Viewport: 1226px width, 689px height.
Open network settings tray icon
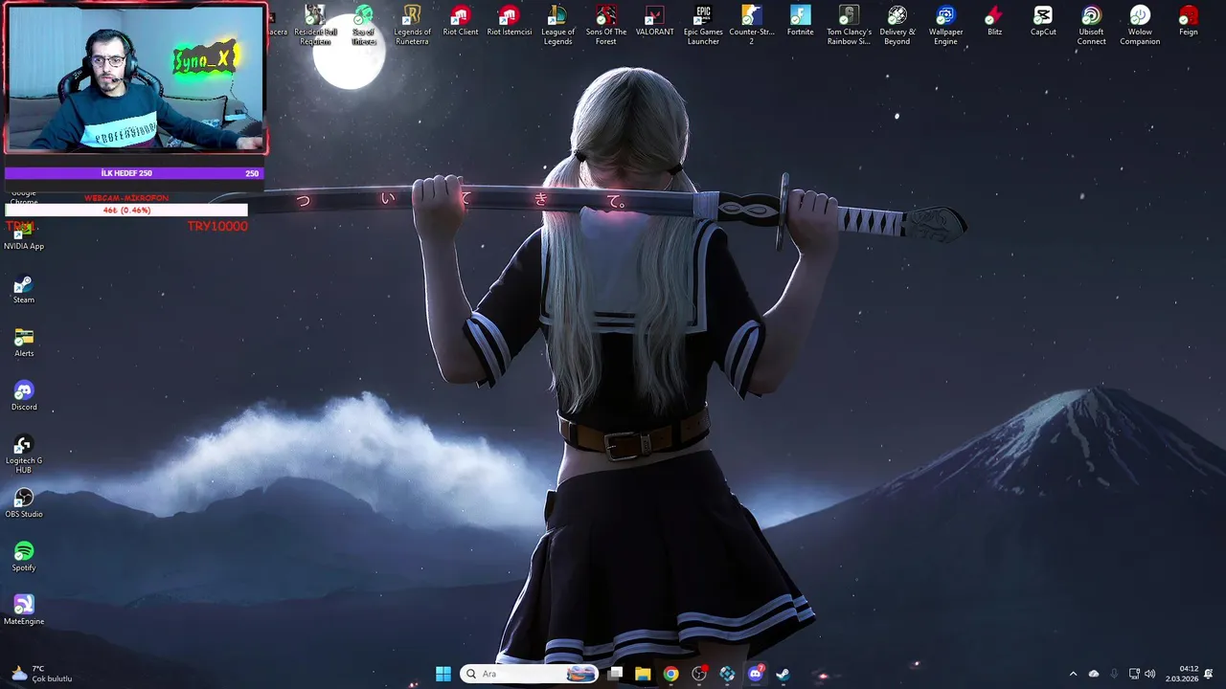tap(1134, 674)
